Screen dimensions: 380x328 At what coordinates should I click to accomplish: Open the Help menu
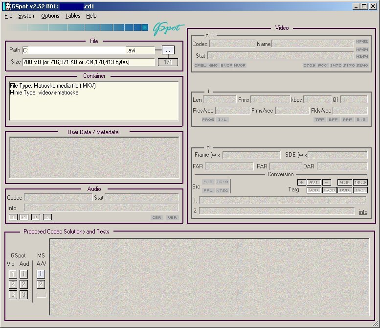(x=91, y=16)
